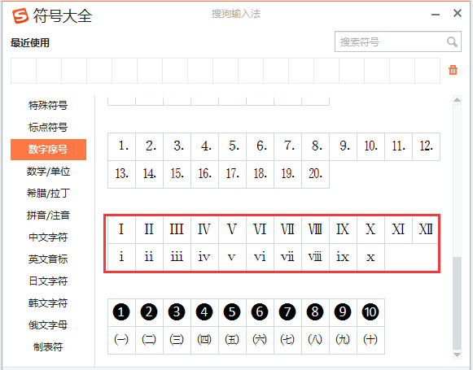Viewport: 473px width, 370px height.
Task: Insert lowercase Roman numeral ⅹ
Action: point(370,257)
